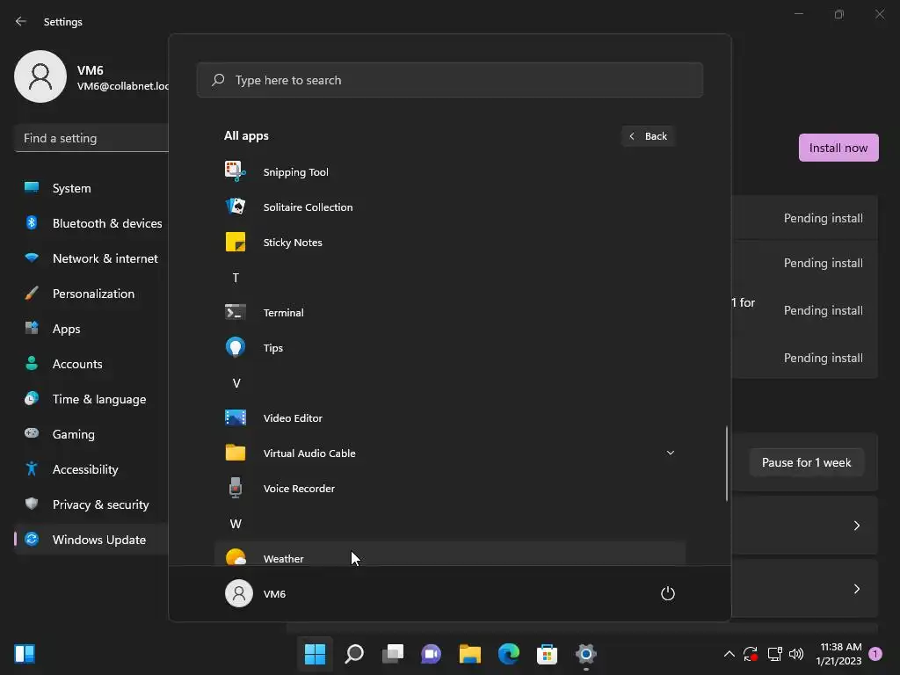Click Install now in Windows Update
The height and width of the screenshot is (675, 900).
[838, 148]
